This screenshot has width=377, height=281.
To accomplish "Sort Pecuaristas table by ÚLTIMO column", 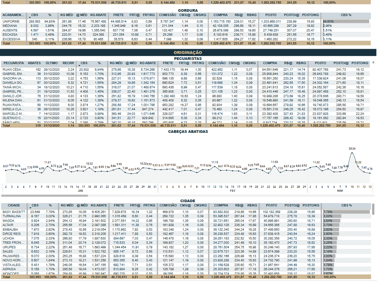I will click(x=52, y=63).
